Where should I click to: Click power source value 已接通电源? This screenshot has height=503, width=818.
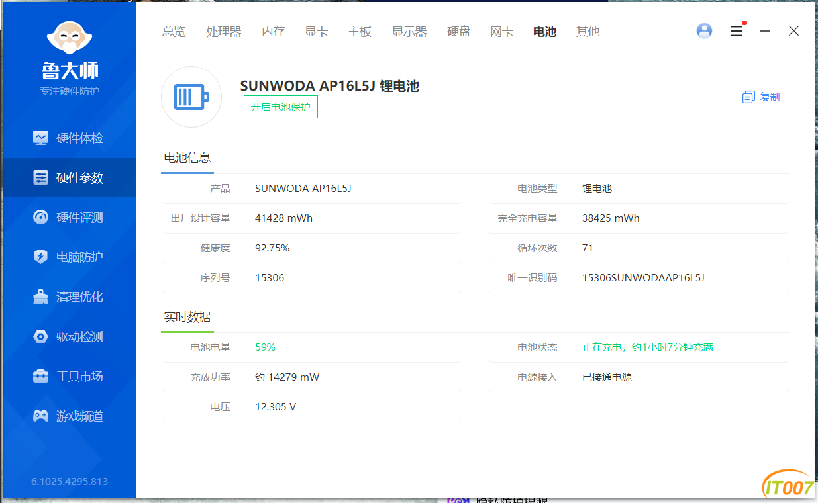pyautogui.click(x=607, y=377)
